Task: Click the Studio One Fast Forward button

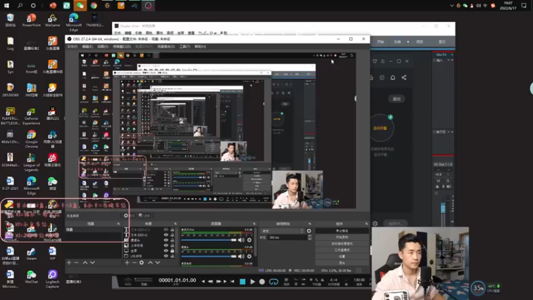Action: click(219, 281)
